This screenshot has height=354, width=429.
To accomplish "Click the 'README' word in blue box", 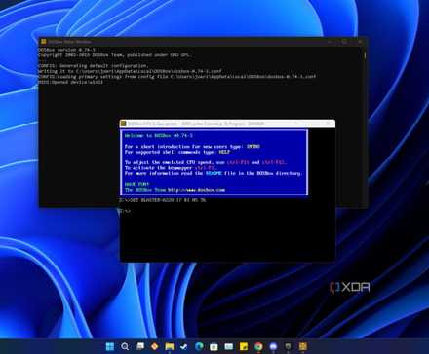I will pos(214,173).
